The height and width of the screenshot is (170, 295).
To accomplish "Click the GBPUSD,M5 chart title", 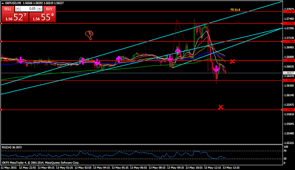I will click(x=13, y=3).
